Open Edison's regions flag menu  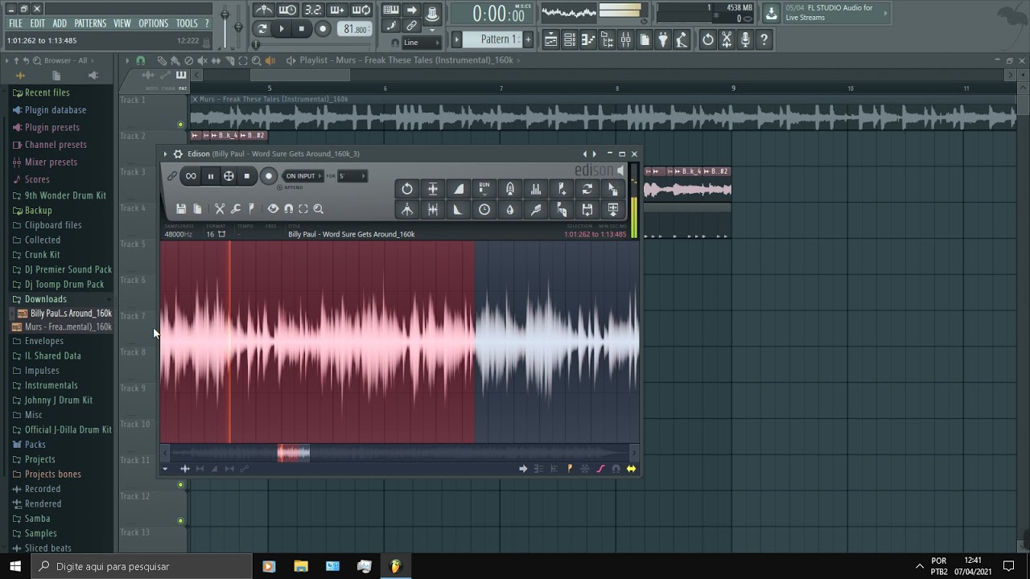coord(252,209)
